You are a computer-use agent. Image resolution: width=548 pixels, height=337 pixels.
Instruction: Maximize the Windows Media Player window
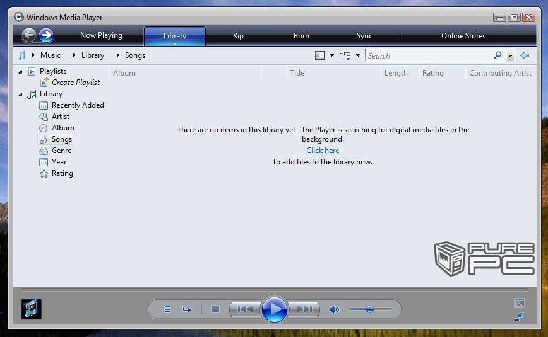pyautogui.click(x=514, y=17)
